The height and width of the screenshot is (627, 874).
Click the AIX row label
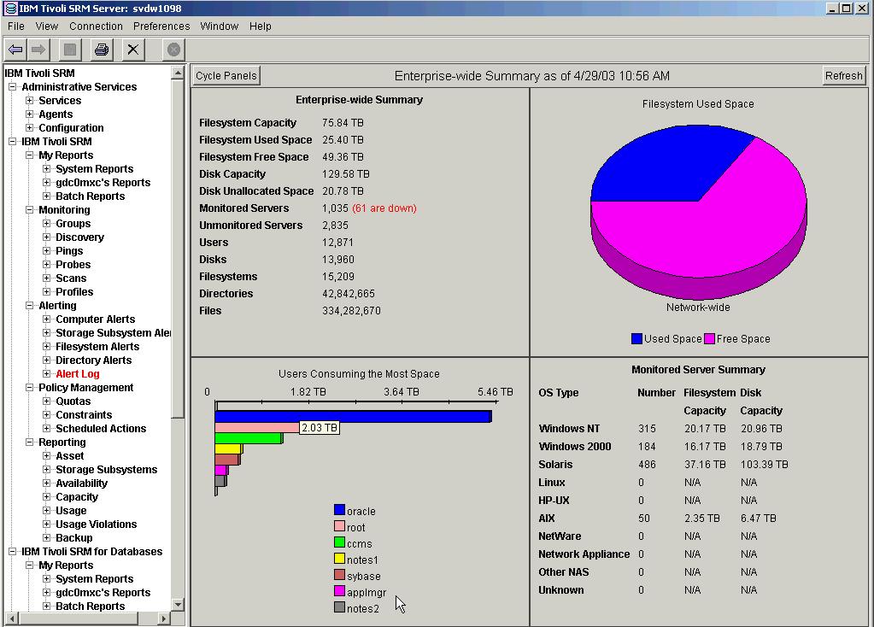[547, 519]
